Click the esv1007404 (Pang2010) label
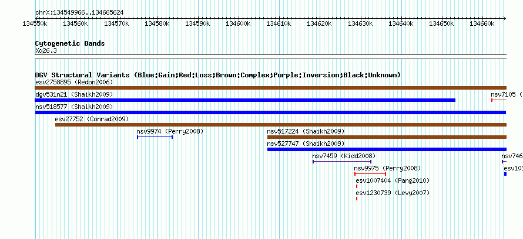523x239 pixels. pyautogui.click(x=393, y=180)
